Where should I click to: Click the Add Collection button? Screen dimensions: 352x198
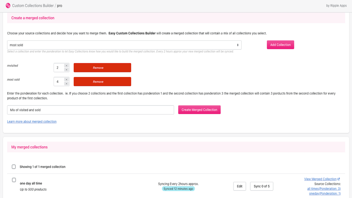[280, 45]
